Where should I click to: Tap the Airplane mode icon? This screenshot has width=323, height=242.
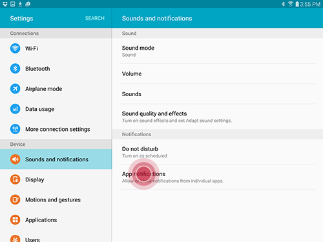pyautogui.click(x=15, y=88)
